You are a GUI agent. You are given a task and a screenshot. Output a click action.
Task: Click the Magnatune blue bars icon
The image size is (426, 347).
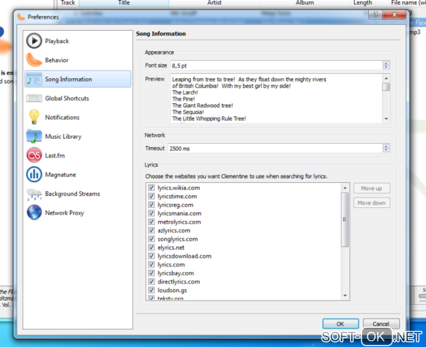(x=34, y=174)
